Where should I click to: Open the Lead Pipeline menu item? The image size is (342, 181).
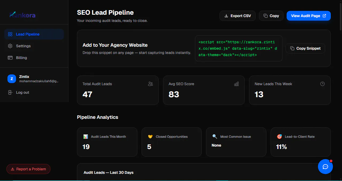coord(34,34)
